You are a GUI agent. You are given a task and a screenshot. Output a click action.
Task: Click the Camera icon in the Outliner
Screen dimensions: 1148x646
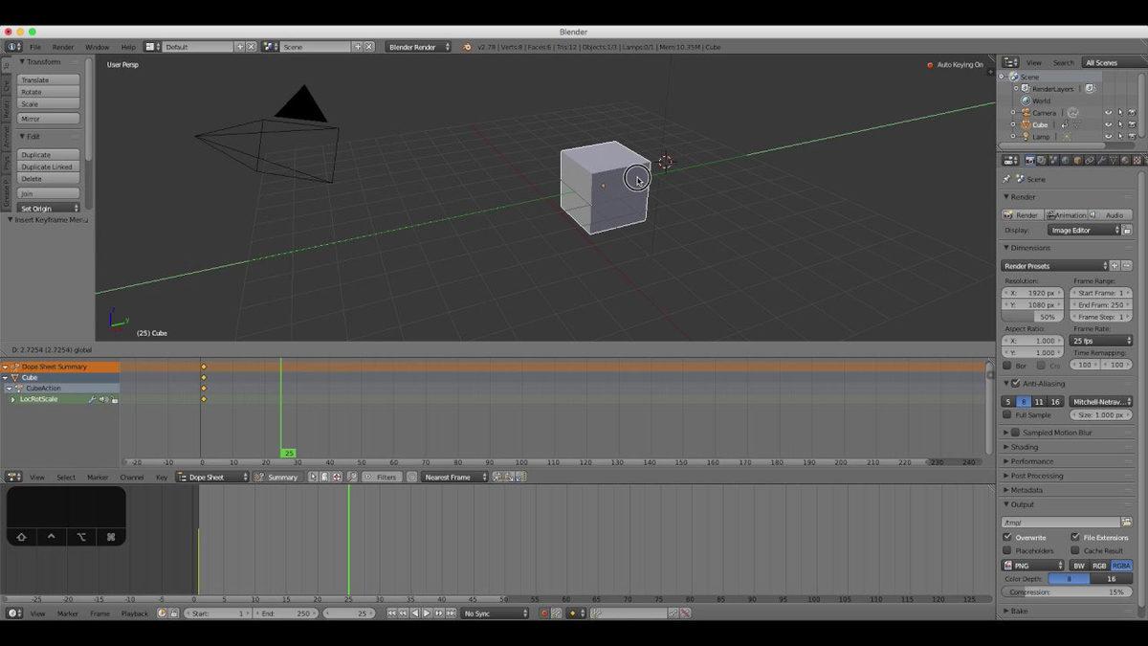coord(1026,113)
